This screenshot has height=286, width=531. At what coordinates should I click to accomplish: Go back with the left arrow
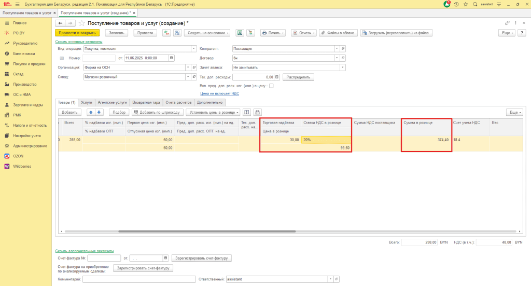pos(60,23)
